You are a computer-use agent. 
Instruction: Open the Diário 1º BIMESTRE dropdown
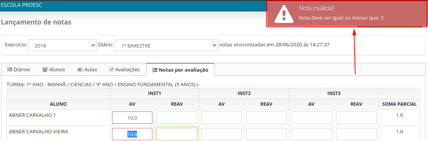tap(166, 46)
